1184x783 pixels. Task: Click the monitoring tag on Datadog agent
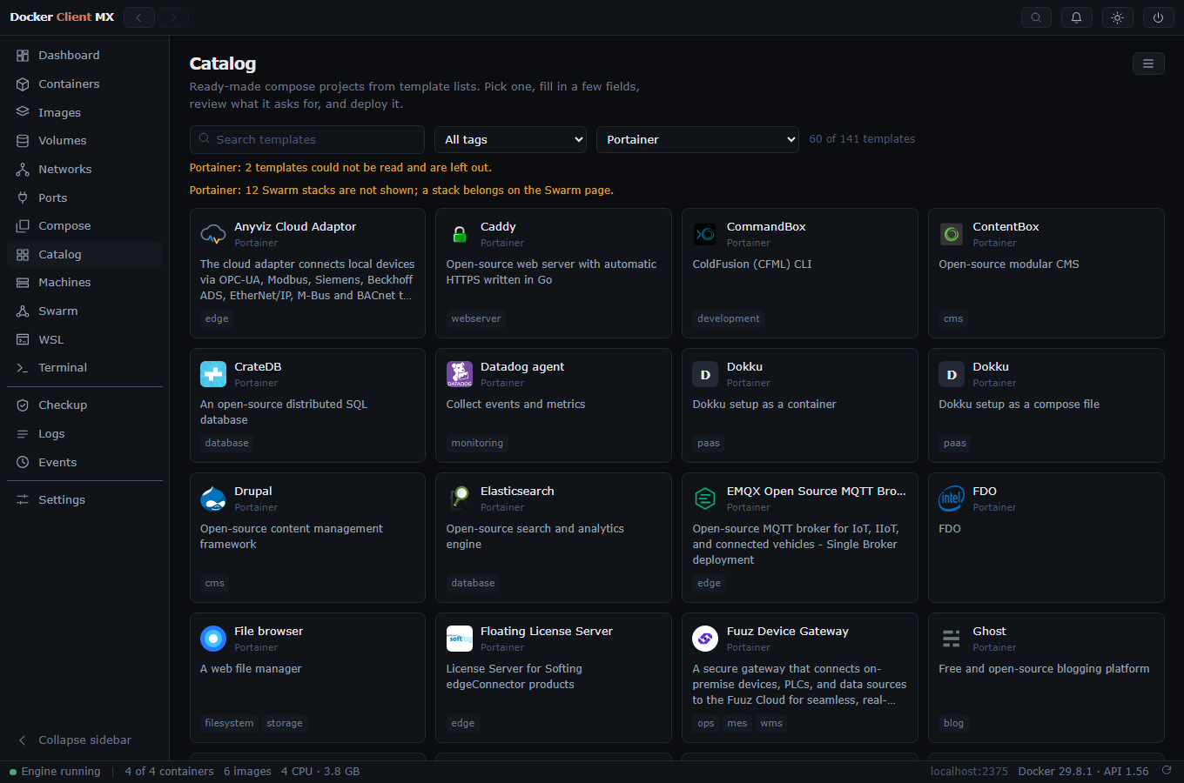(x=477, y=444)
